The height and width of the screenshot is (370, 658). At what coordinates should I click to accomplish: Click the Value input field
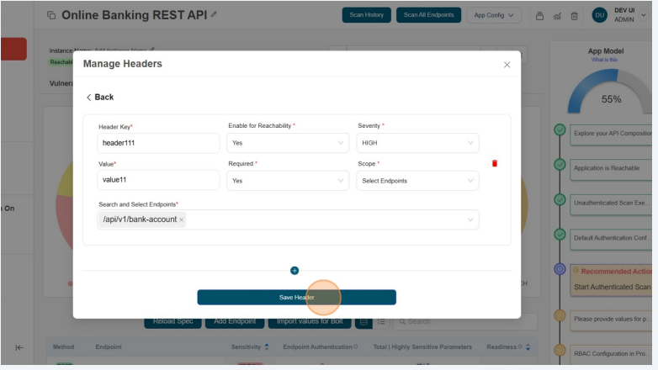[x=158, y=180]
